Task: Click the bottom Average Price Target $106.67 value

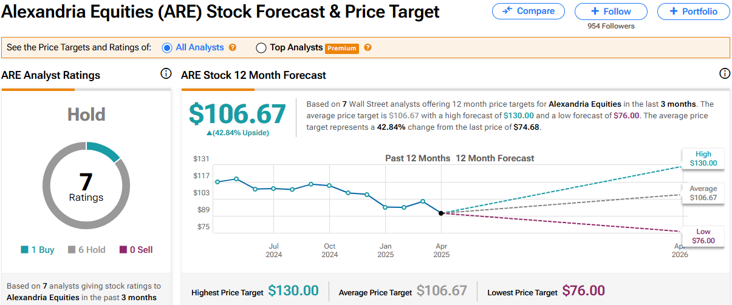Action: (x=442, y=291)
